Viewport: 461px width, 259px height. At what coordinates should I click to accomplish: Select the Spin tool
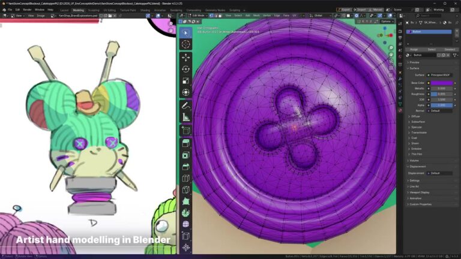click(185, 213)
